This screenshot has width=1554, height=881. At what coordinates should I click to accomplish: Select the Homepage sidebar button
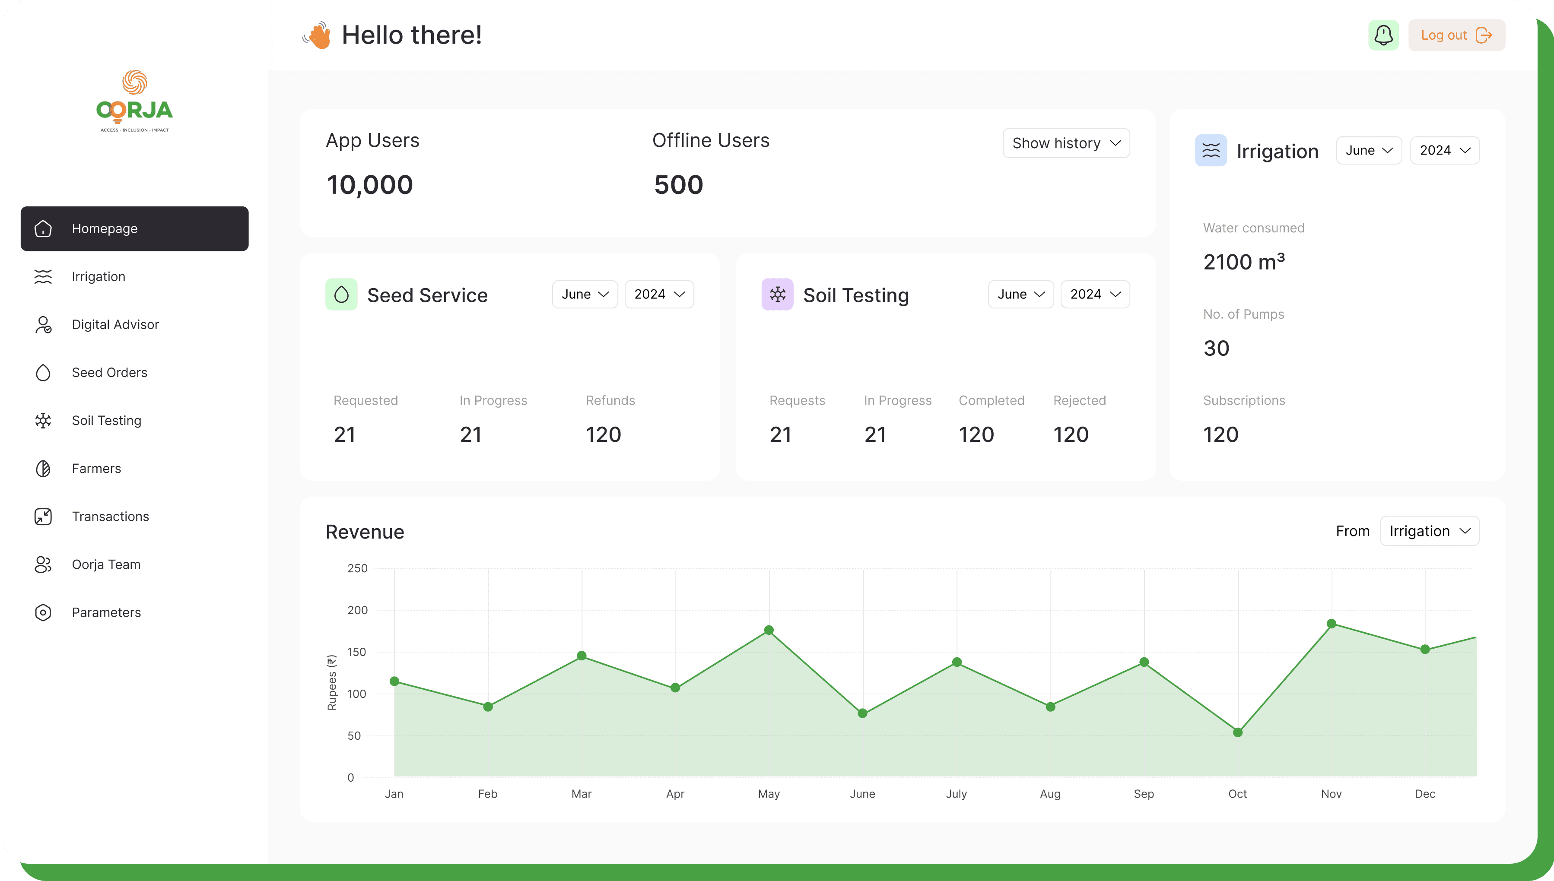click(x=134, y=229)
